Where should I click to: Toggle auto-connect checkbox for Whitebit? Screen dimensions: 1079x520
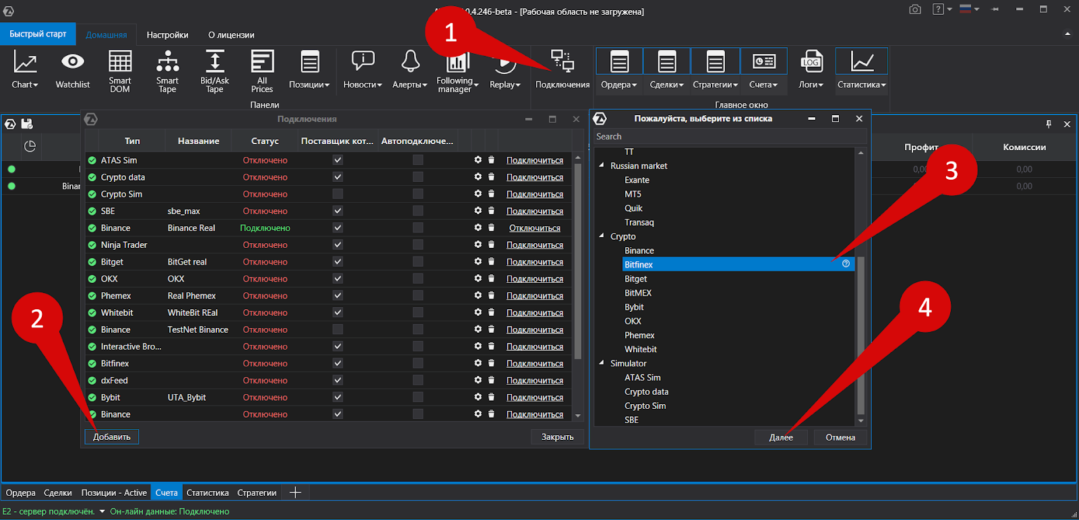coord(418,313)
